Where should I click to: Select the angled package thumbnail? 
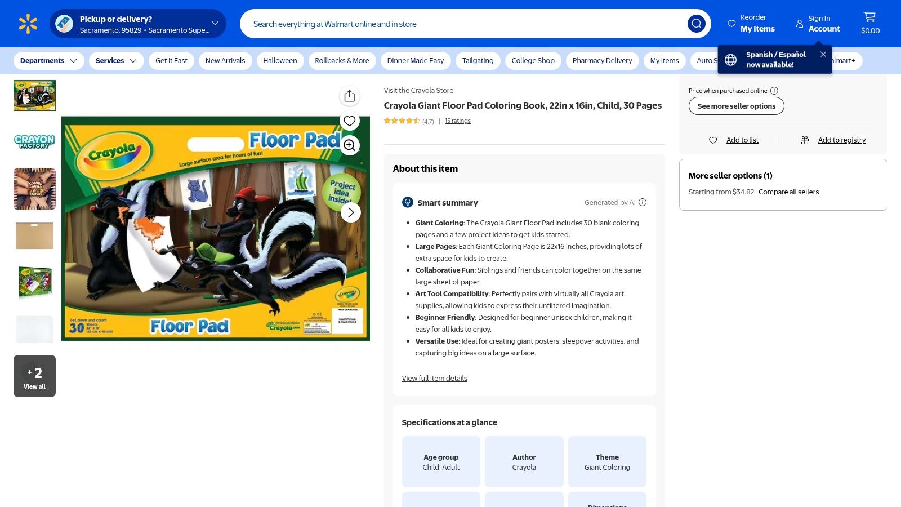[x=34, y=282]
